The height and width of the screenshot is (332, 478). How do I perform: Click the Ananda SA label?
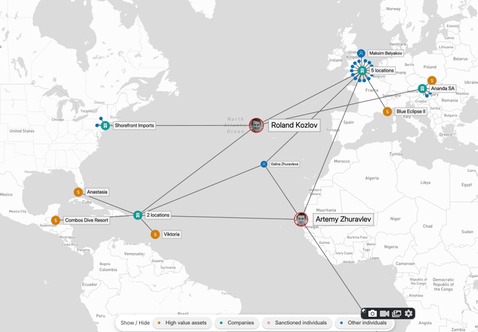coord(443,89)
